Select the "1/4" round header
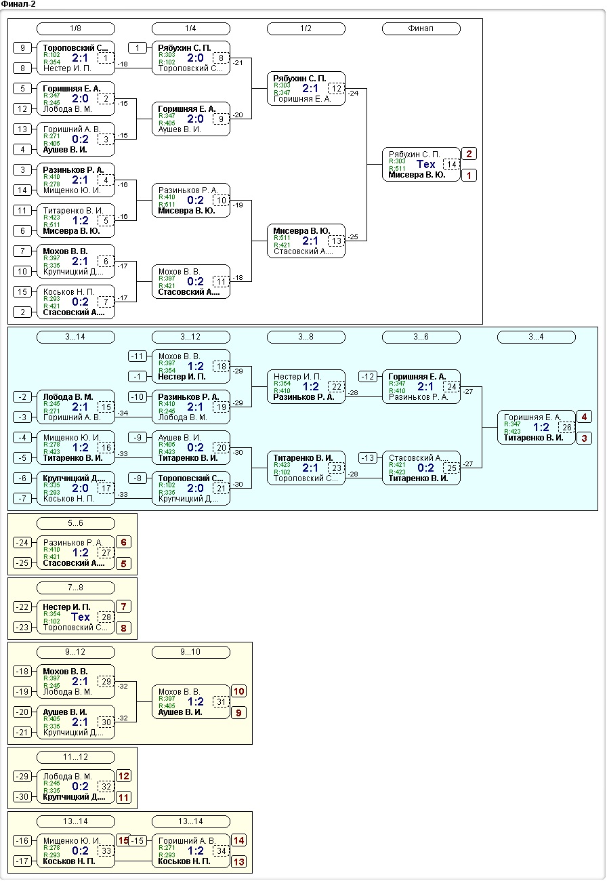The height and width of the screenshot is (881, 607). (191, 28)
